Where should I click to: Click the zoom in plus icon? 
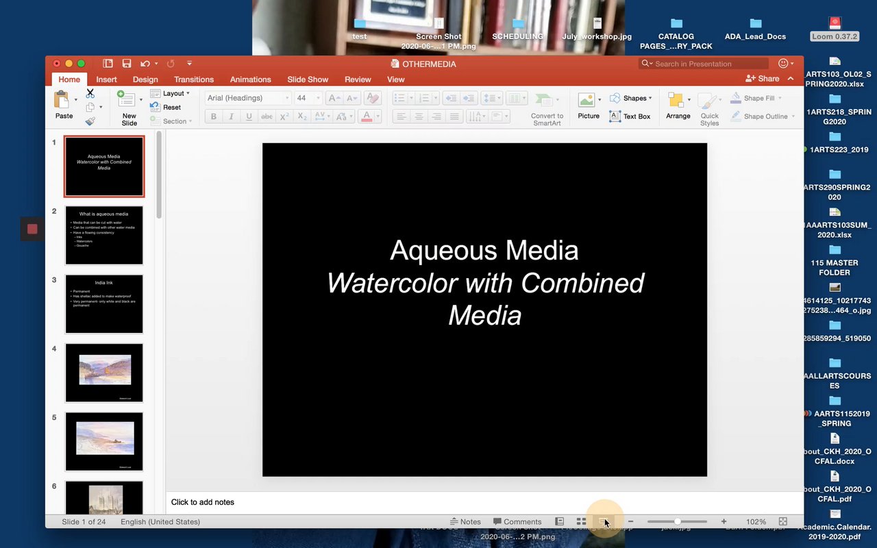(x=724, y=521)
